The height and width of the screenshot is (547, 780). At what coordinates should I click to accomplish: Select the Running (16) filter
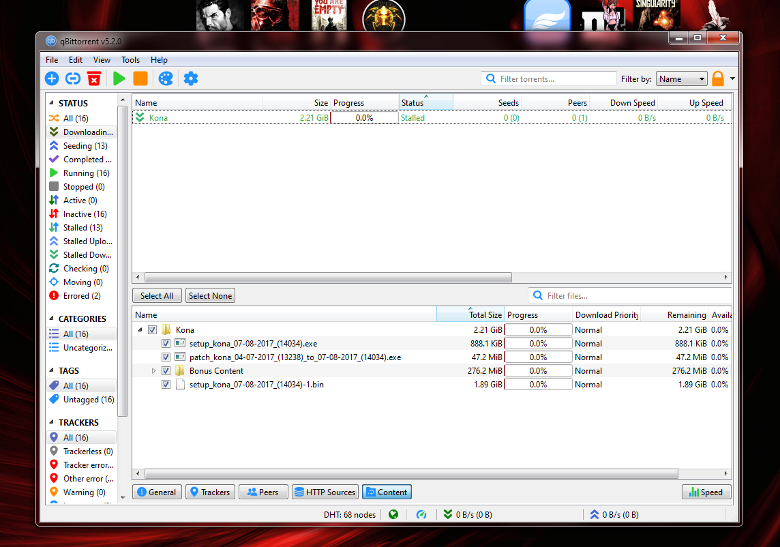tap(82, 173)
